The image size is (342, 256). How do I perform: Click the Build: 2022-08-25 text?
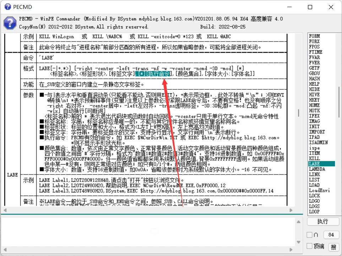223,27
